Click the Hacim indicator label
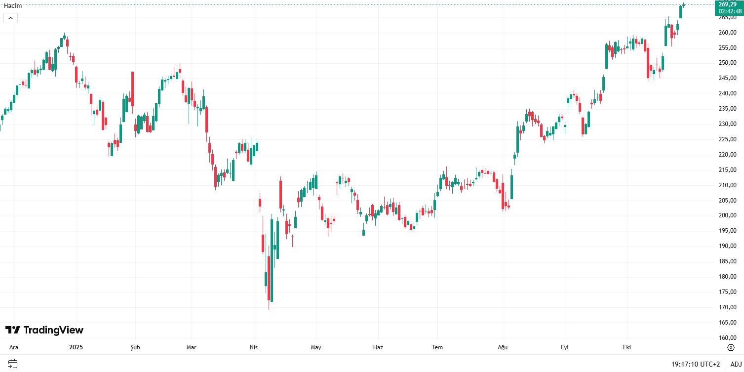744x372 pixels. tap(13, 6)
